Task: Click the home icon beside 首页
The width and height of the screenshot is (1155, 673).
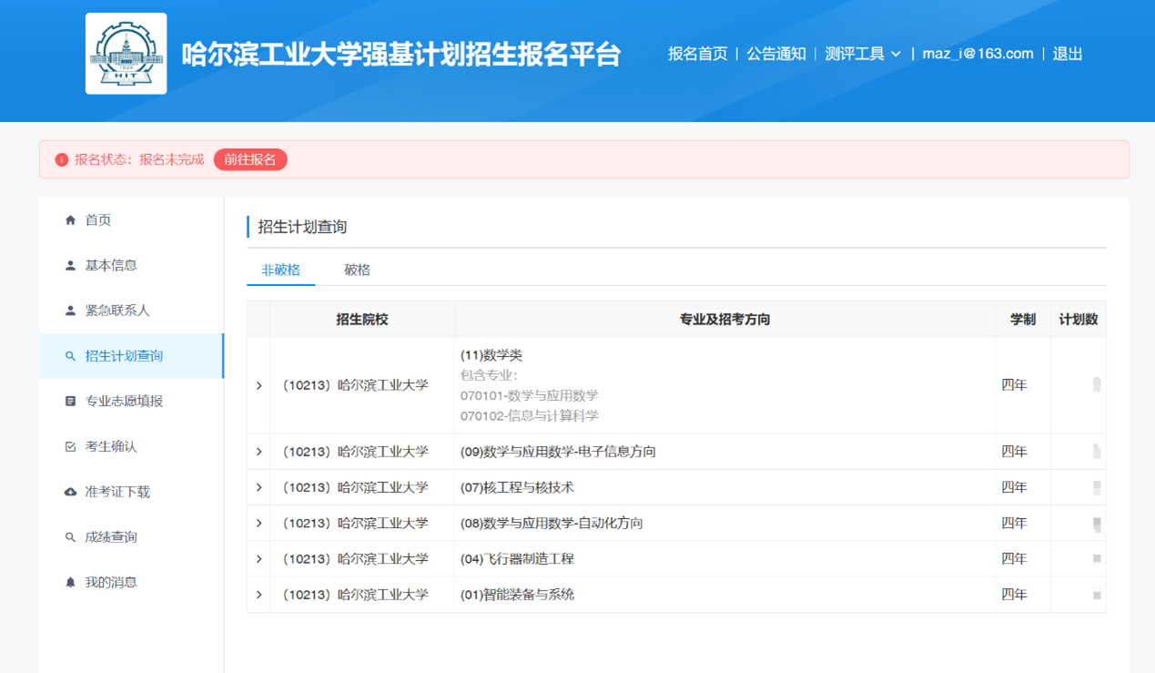Action: (x=70, y=220)
